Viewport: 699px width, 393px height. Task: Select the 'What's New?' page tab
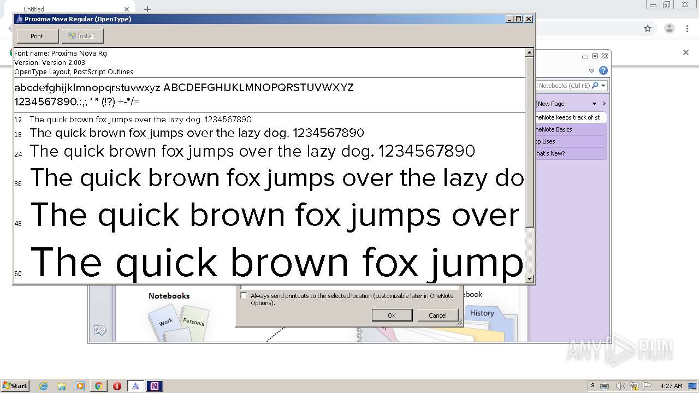click(571, 153)
